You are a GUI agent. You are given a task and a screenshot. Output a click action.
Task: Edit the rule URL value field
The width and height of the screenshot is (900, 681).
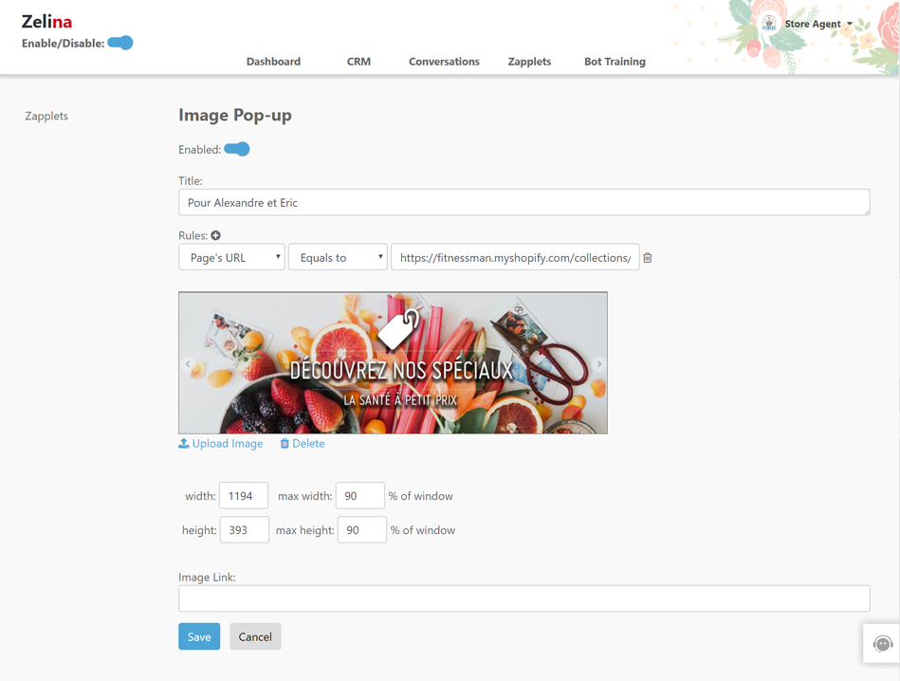[515, 257]
